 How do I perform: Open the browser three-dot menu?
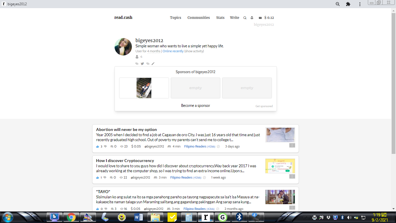click(360, 4)
